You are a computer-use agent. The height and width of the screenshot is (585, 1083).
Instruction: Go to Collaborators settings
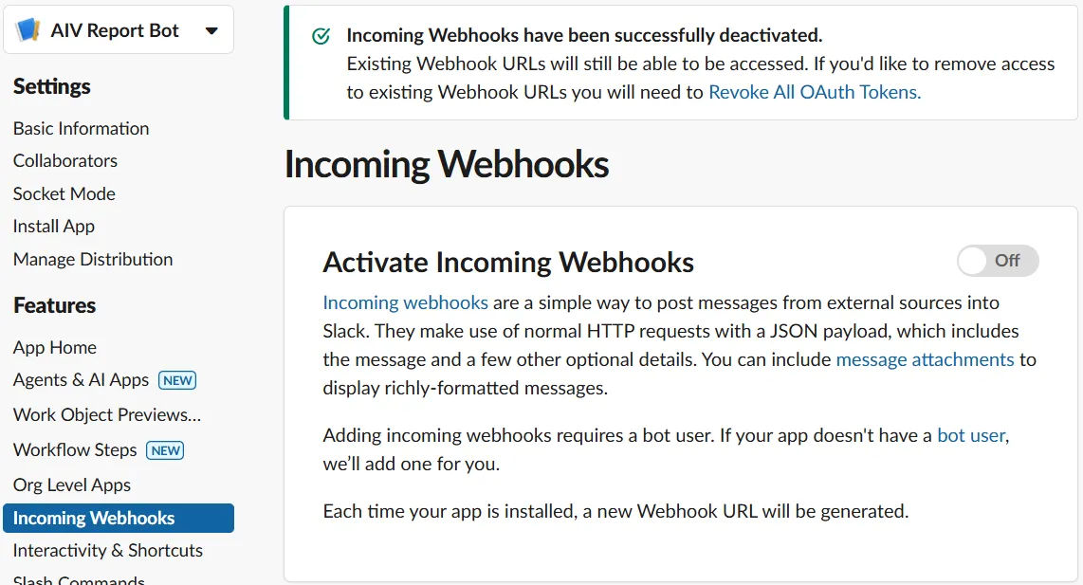(64, 160)
